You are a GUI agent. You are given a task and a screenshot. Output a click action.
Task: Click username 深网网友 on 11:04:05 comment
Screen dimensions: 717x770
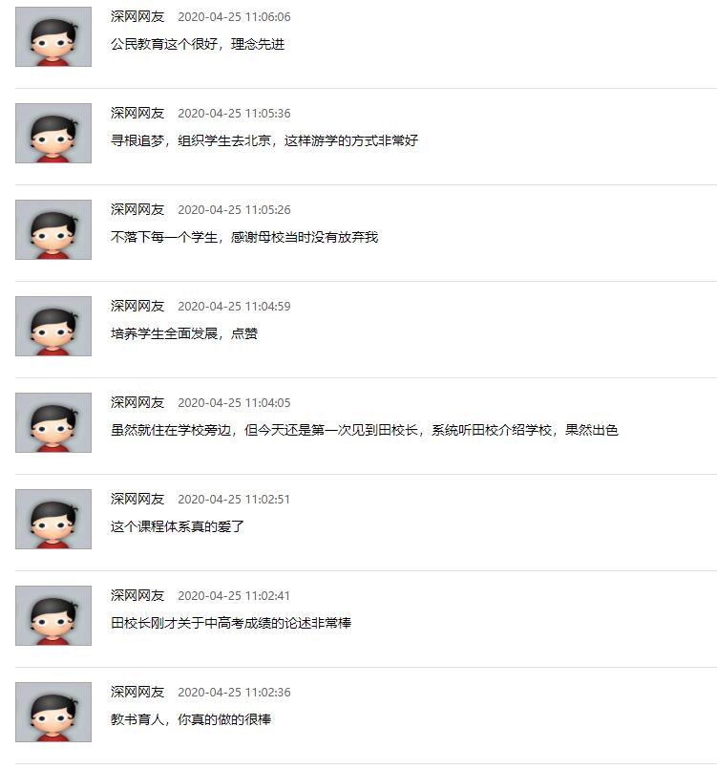137,403
